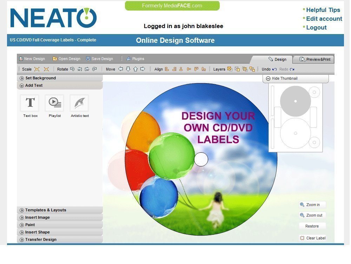Click the first Scale icon
This screenshot has height=264, width=351.
pos(37,69)
